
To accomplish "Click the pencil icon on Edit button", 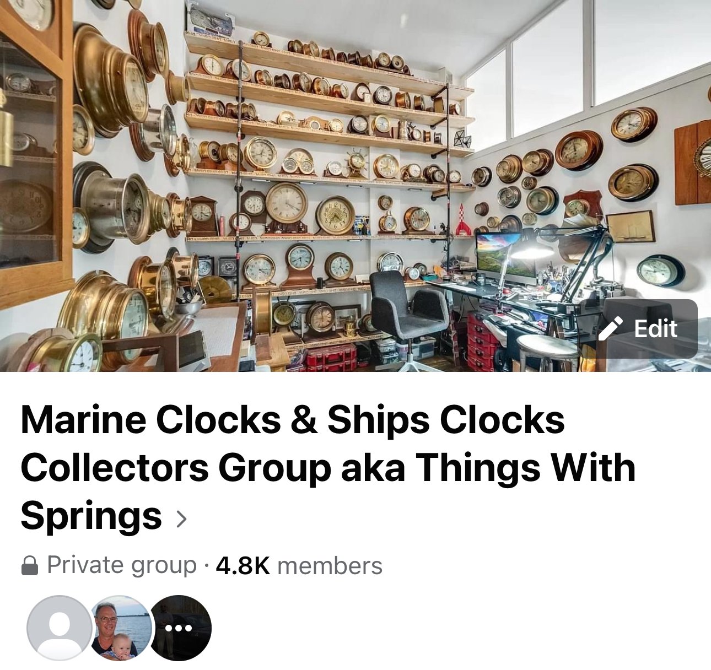I will 611,329.
